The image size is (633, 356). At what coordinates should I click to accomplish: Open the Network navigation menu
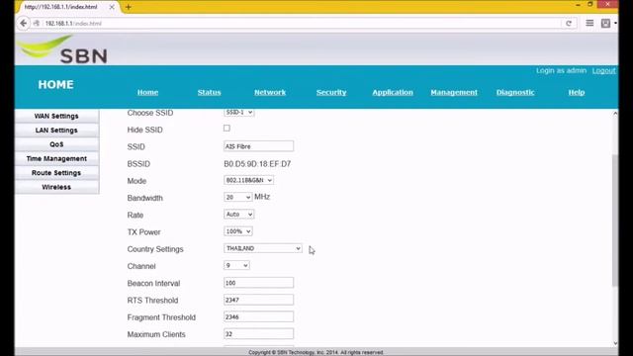(270, 92)
